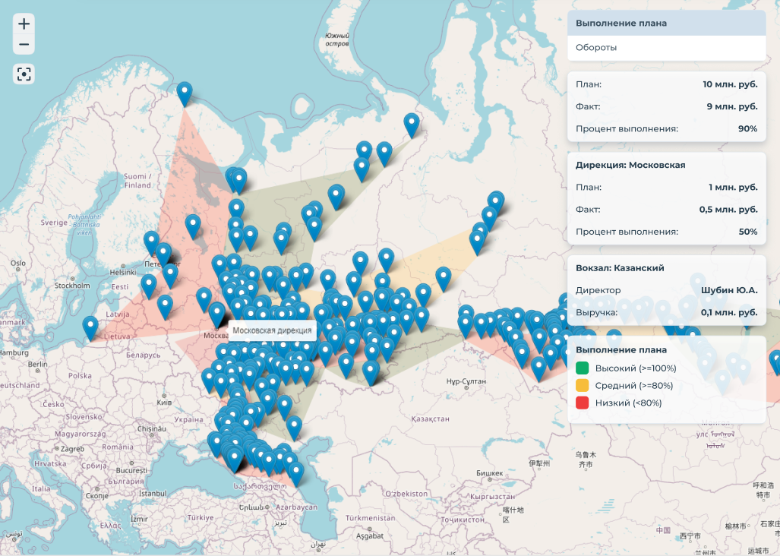Click the yellow 'Средний' legend swatch

(582, 385)
